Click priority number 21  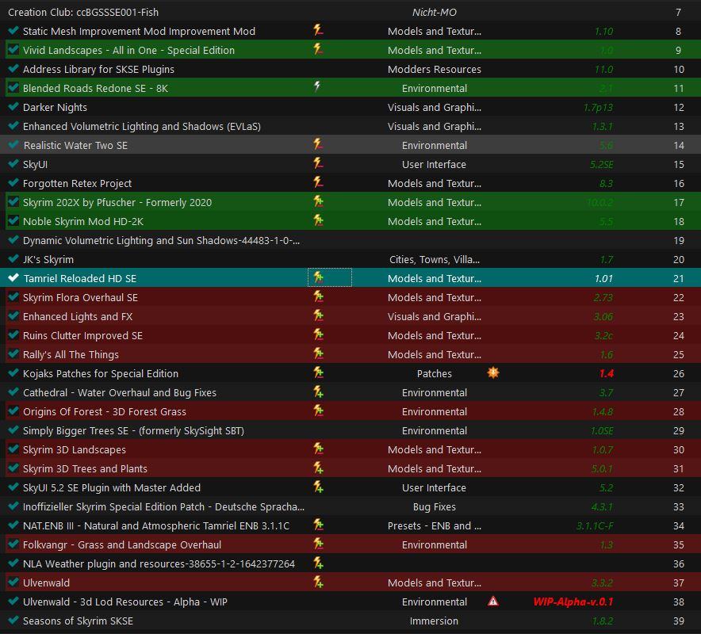pyautogui.click(x=679, y=279)
